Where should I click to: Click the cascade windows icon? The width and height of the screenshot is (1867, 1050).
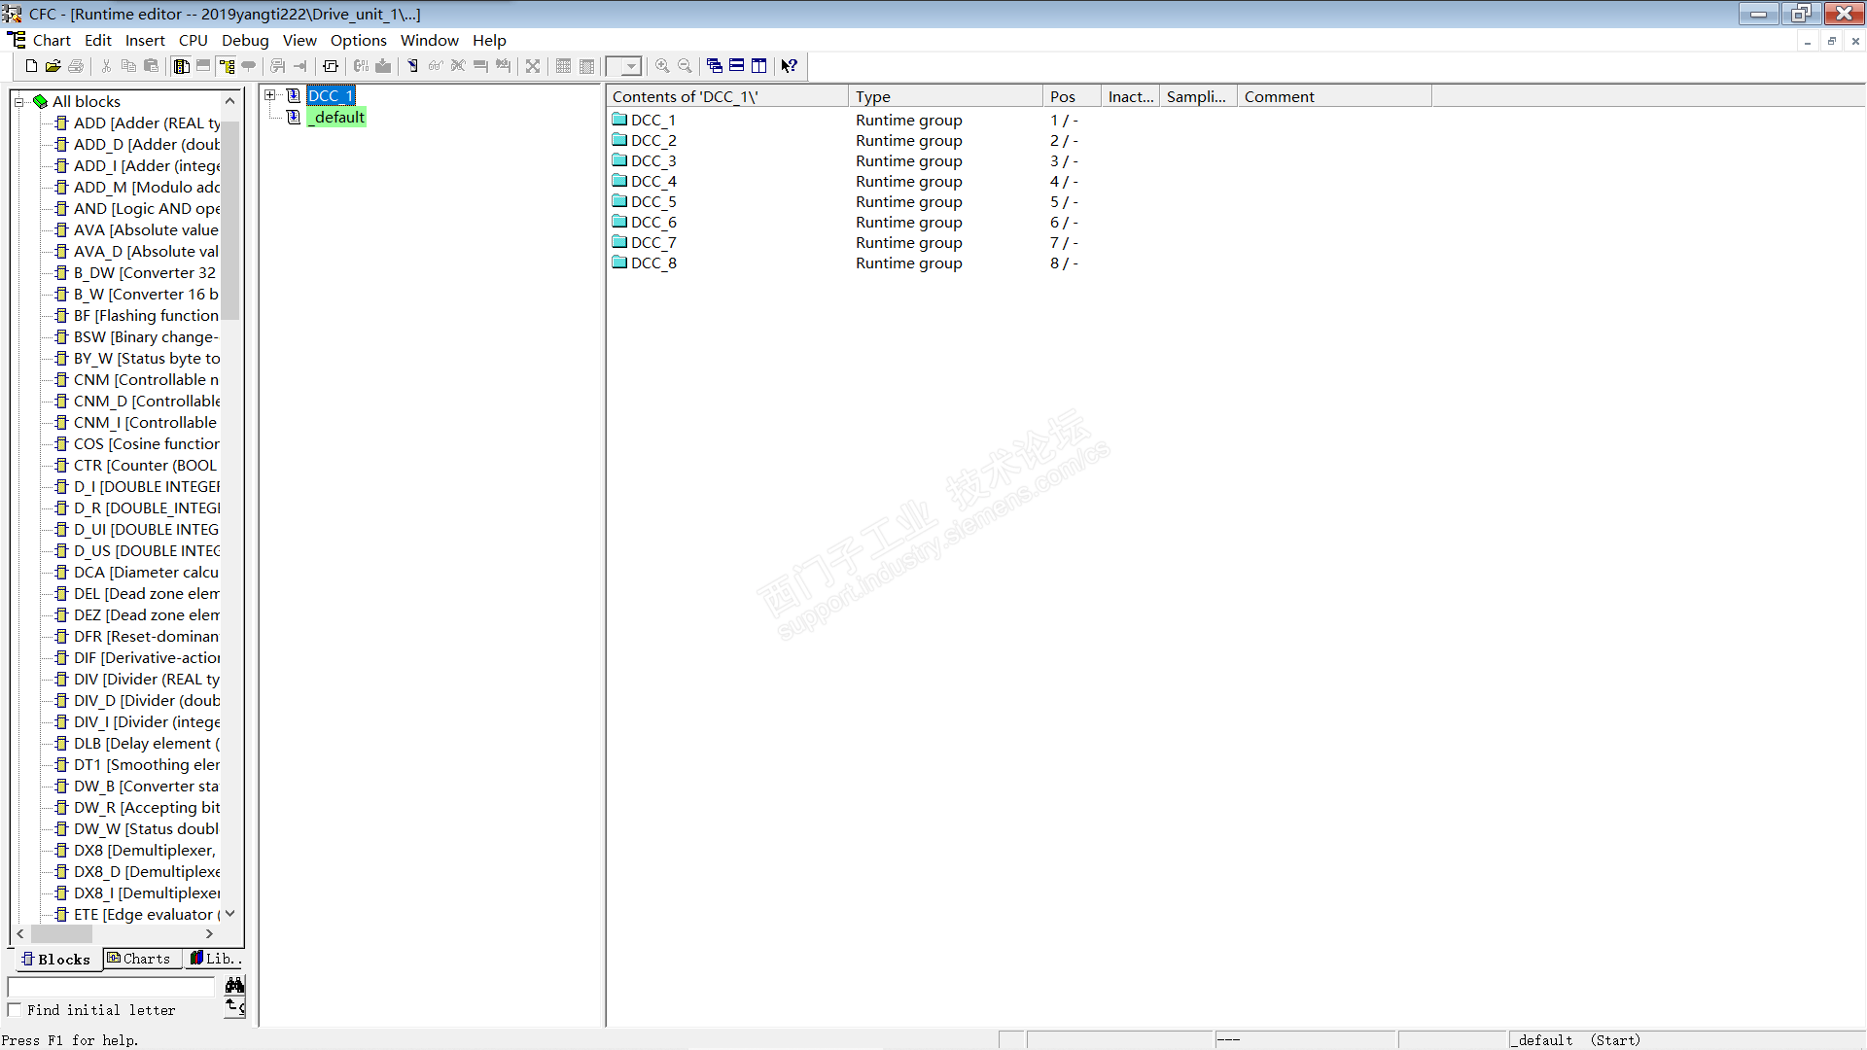[715, 66]
